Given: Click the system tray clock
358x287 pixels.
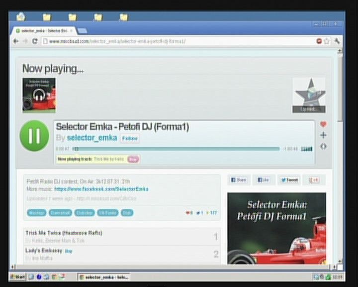Looking at the screenshot, I should coord(338,278).
